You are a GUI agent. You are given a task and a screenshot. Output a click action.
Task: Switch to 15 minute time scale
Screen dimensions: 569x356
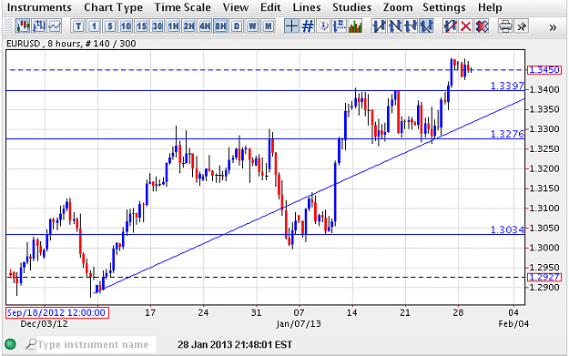(x=141, y=26)
